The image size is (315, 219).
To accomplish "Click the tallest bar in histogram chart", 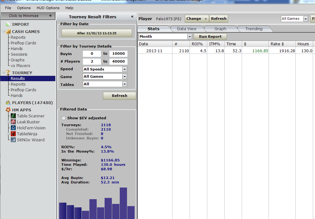I will tap(123, 203).
